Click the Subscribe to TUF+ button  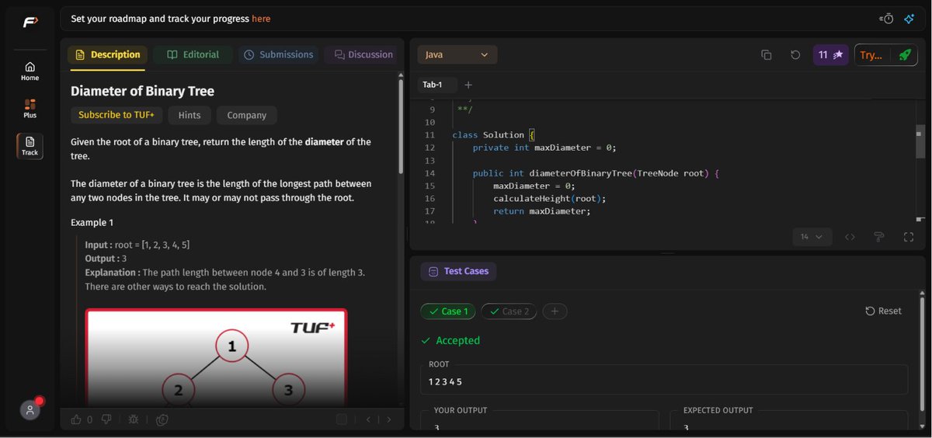pos(116,115)
